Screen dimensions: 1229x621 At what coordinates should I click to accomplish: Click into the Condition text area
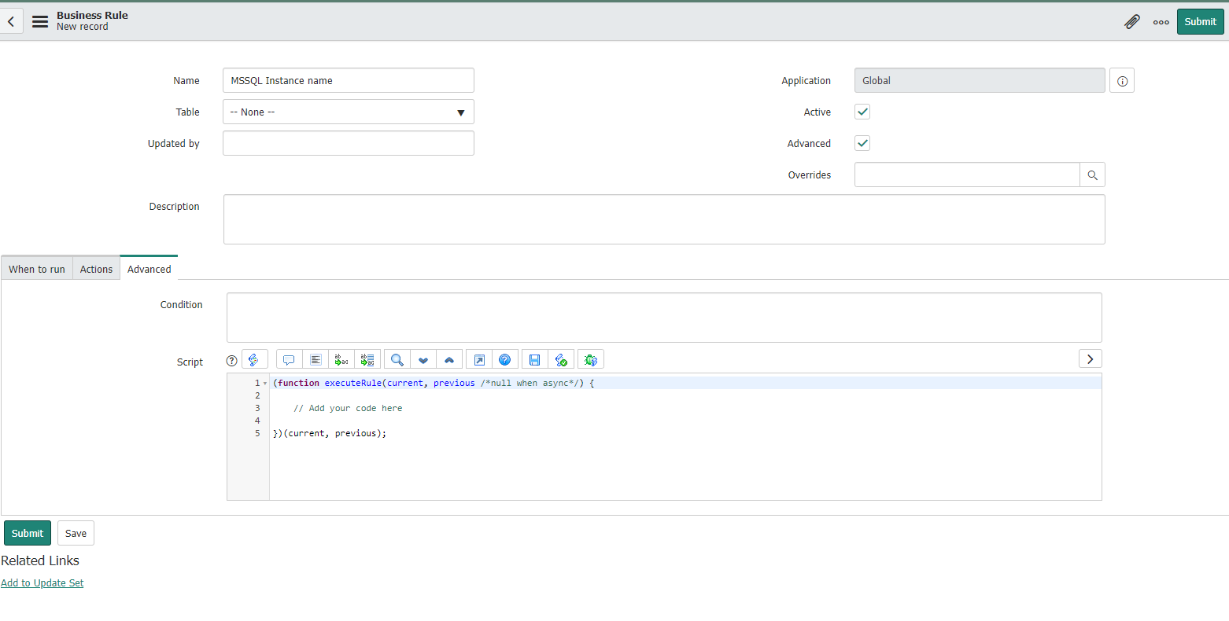click(x=664, y=318)
